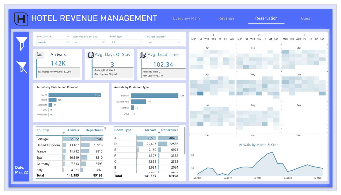Image resolution: width=341 pixels, height=195 pixels.
Task: Click room type F row
Action: (x=146, y=156)
